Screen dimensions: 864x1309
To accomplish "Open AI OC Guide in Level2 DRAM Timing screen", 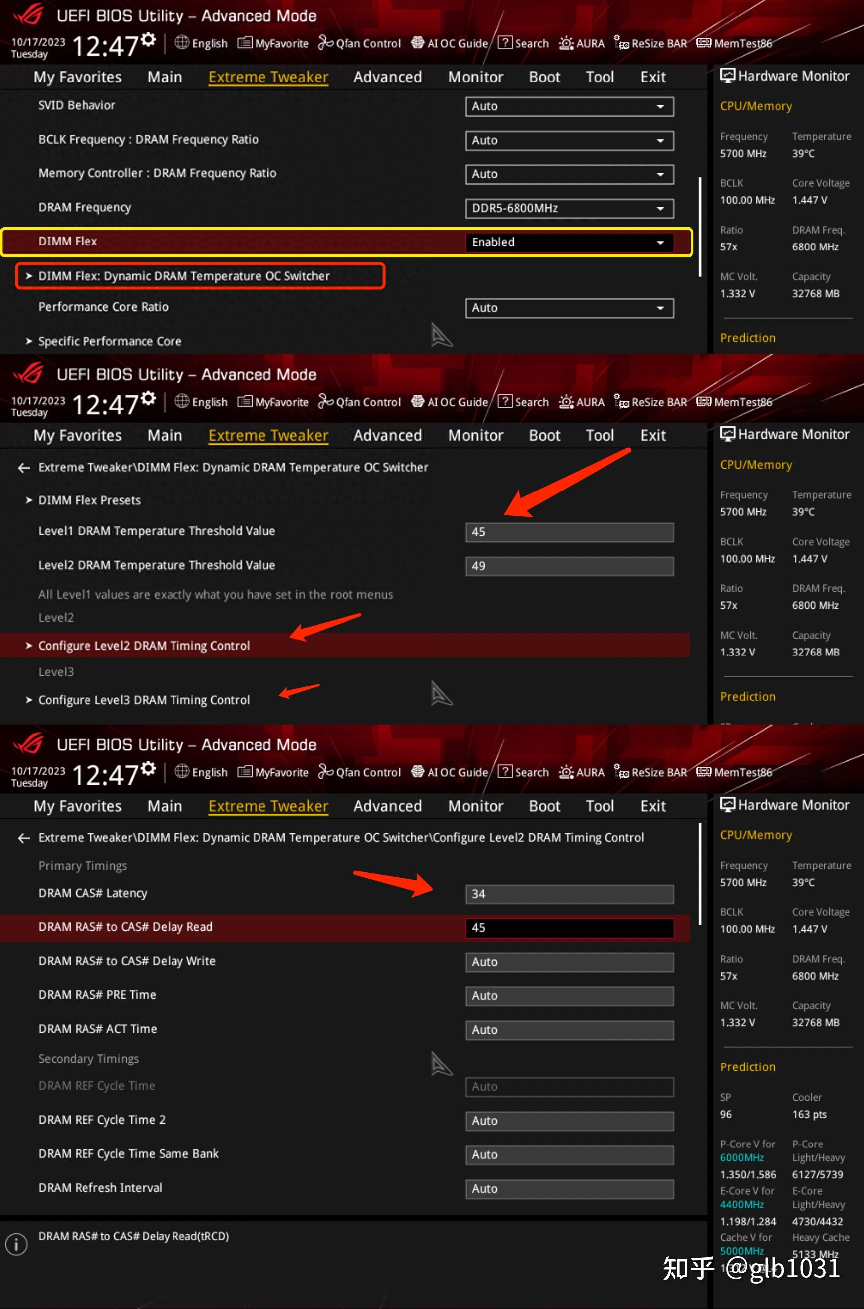I will [449, 772].
